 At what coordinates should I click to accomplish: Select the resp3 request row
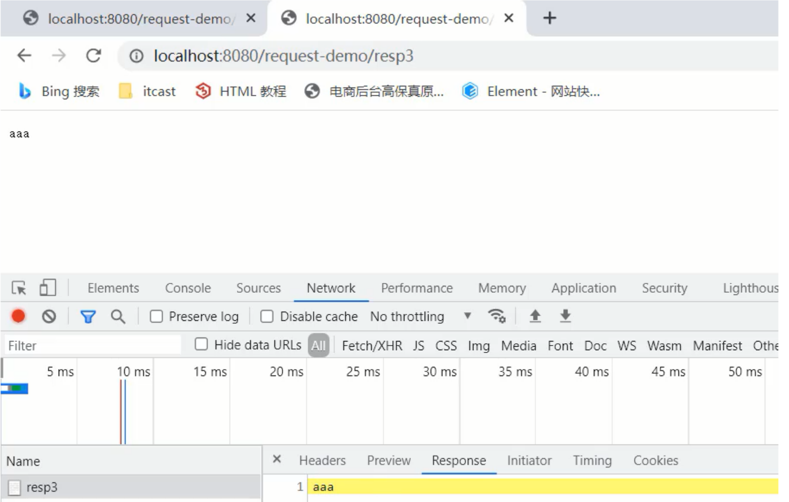click(43, 487)
